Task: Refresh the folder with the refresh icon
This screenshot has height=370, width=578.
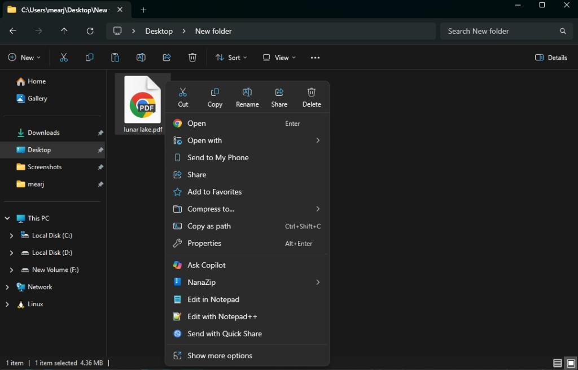Action: 90,31
